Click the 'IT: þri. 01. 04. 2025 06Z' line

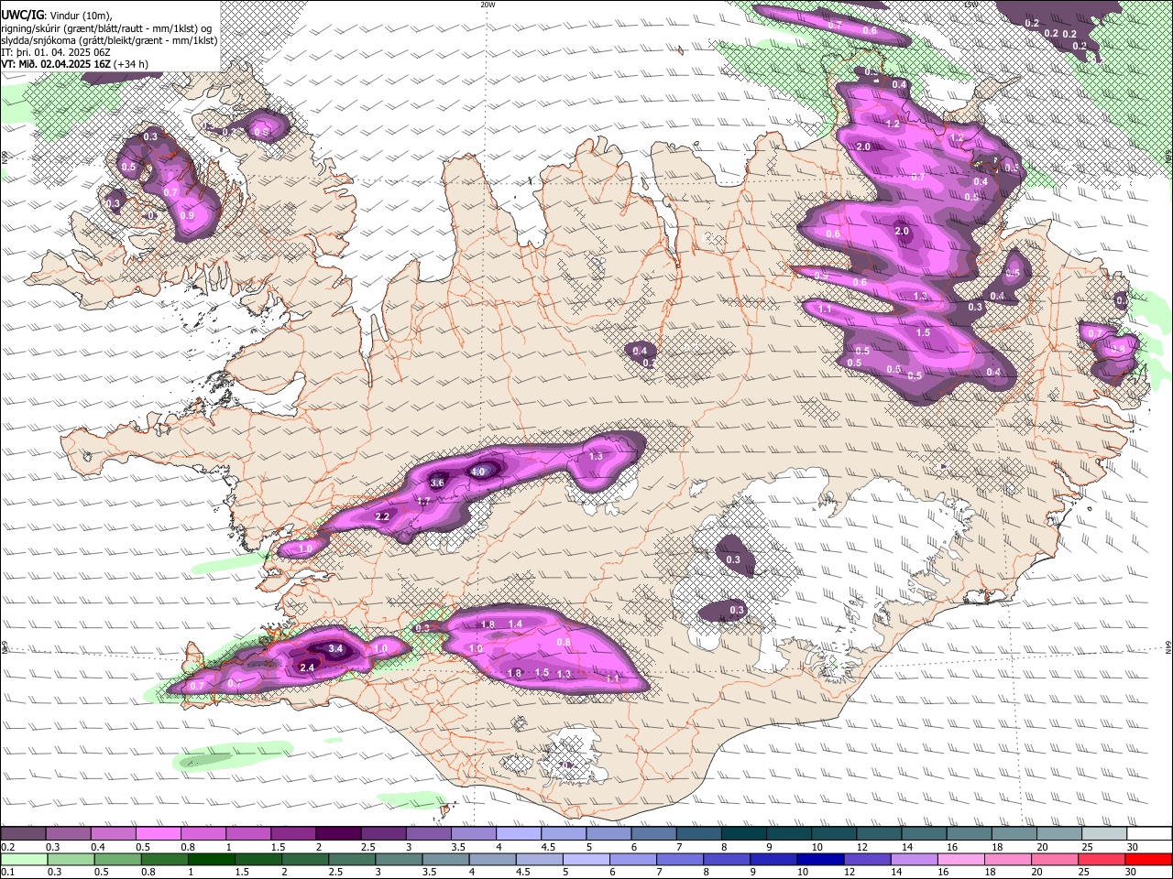[x=55, y=52]
